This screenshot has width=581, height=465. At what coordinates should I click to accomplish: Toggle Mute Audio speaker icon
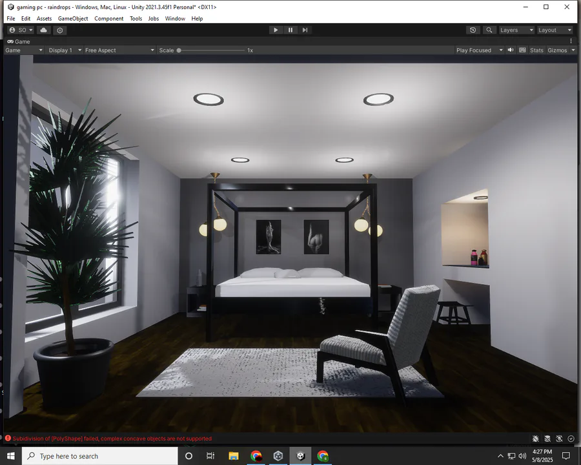(511, 50)
